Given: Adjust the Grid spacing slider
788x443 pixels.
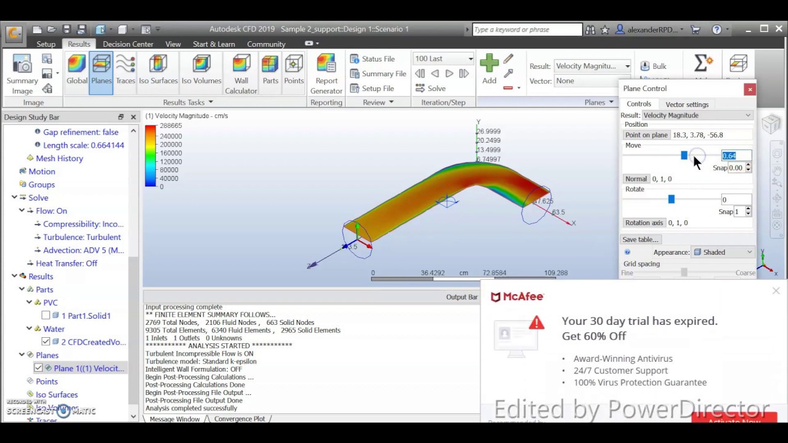Looking at the screenshot, I should (684, 273).
